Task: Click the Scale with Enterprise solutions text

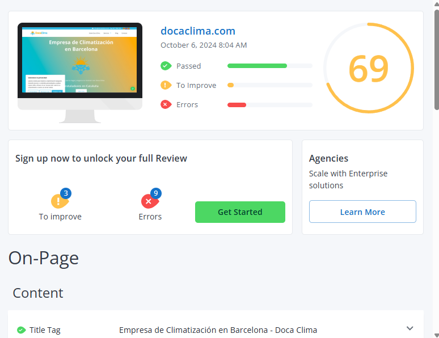Action: coord(348,180)
